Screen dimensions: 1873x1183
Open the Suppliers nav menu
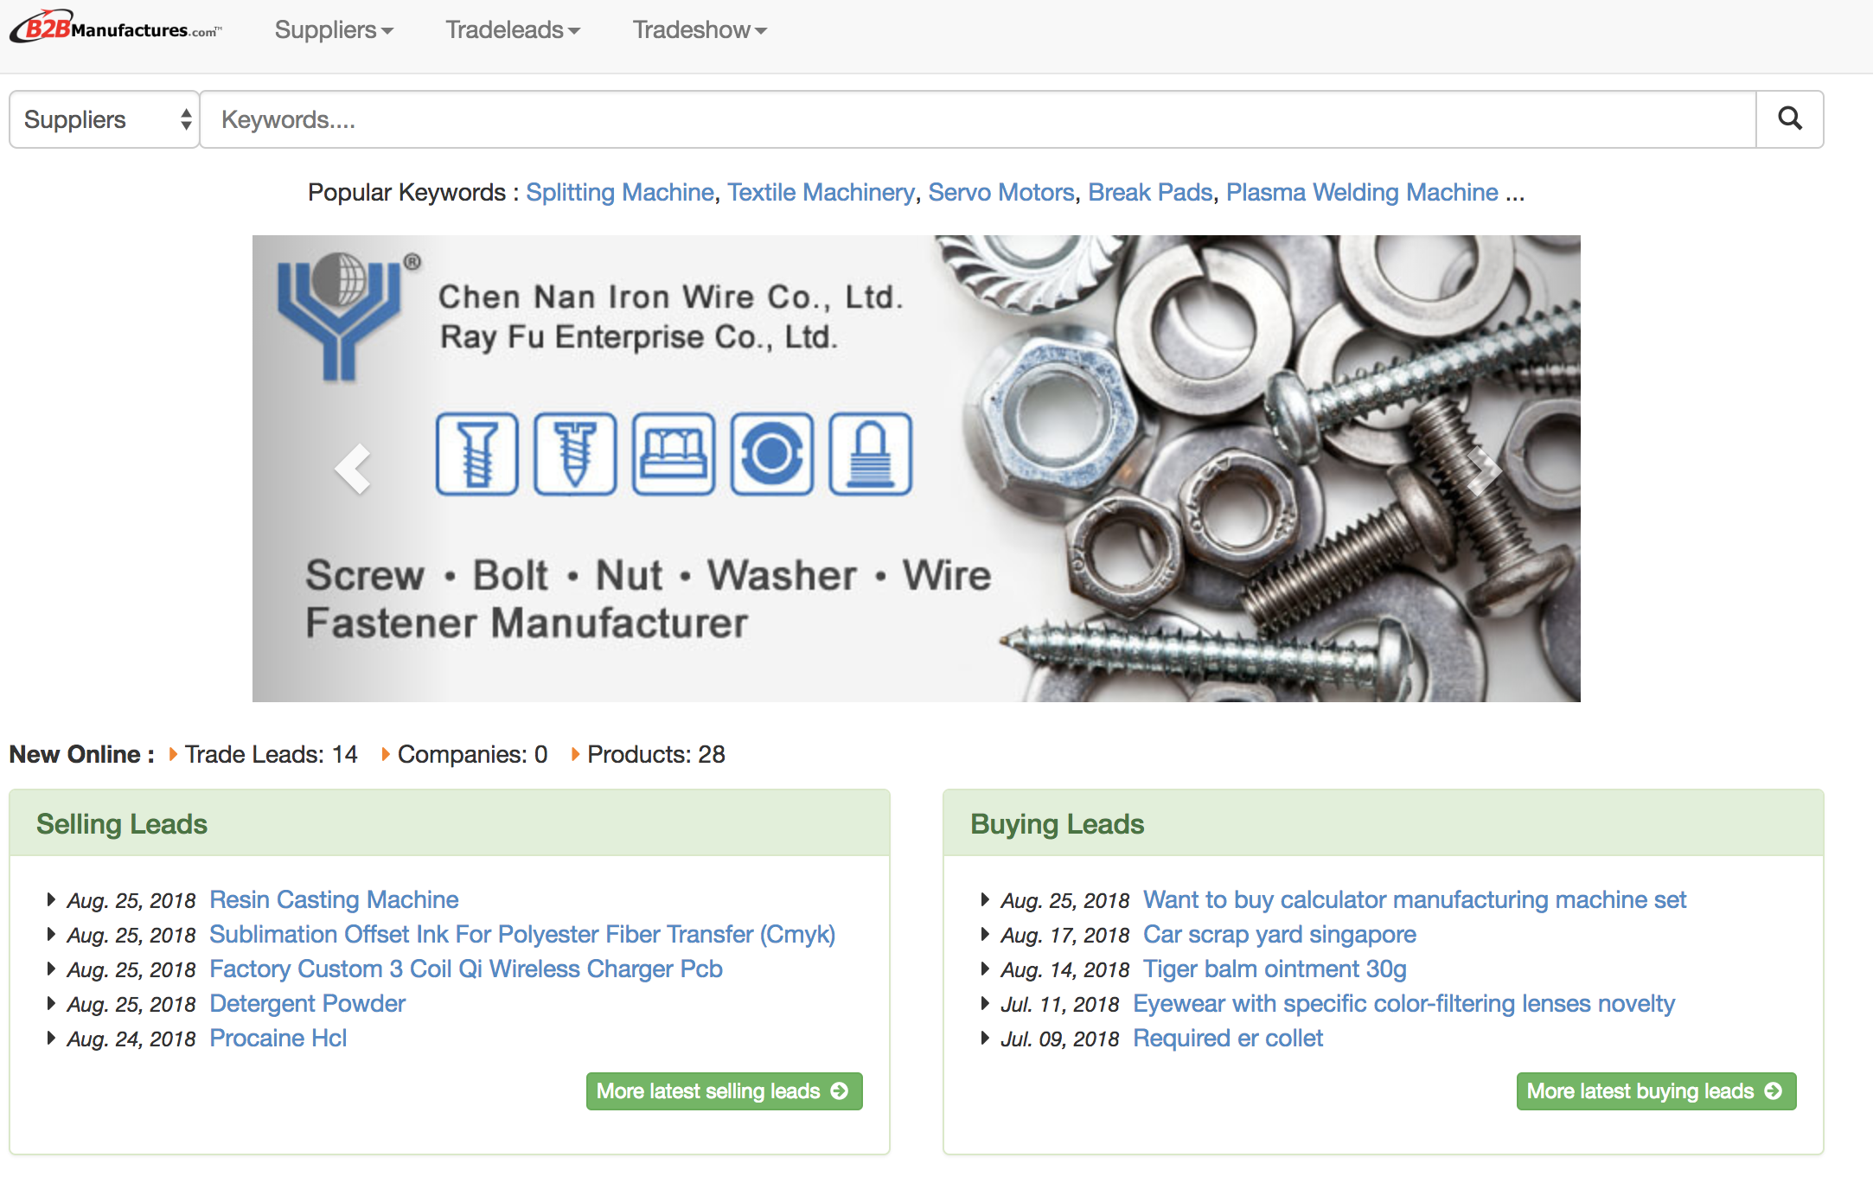334,30
